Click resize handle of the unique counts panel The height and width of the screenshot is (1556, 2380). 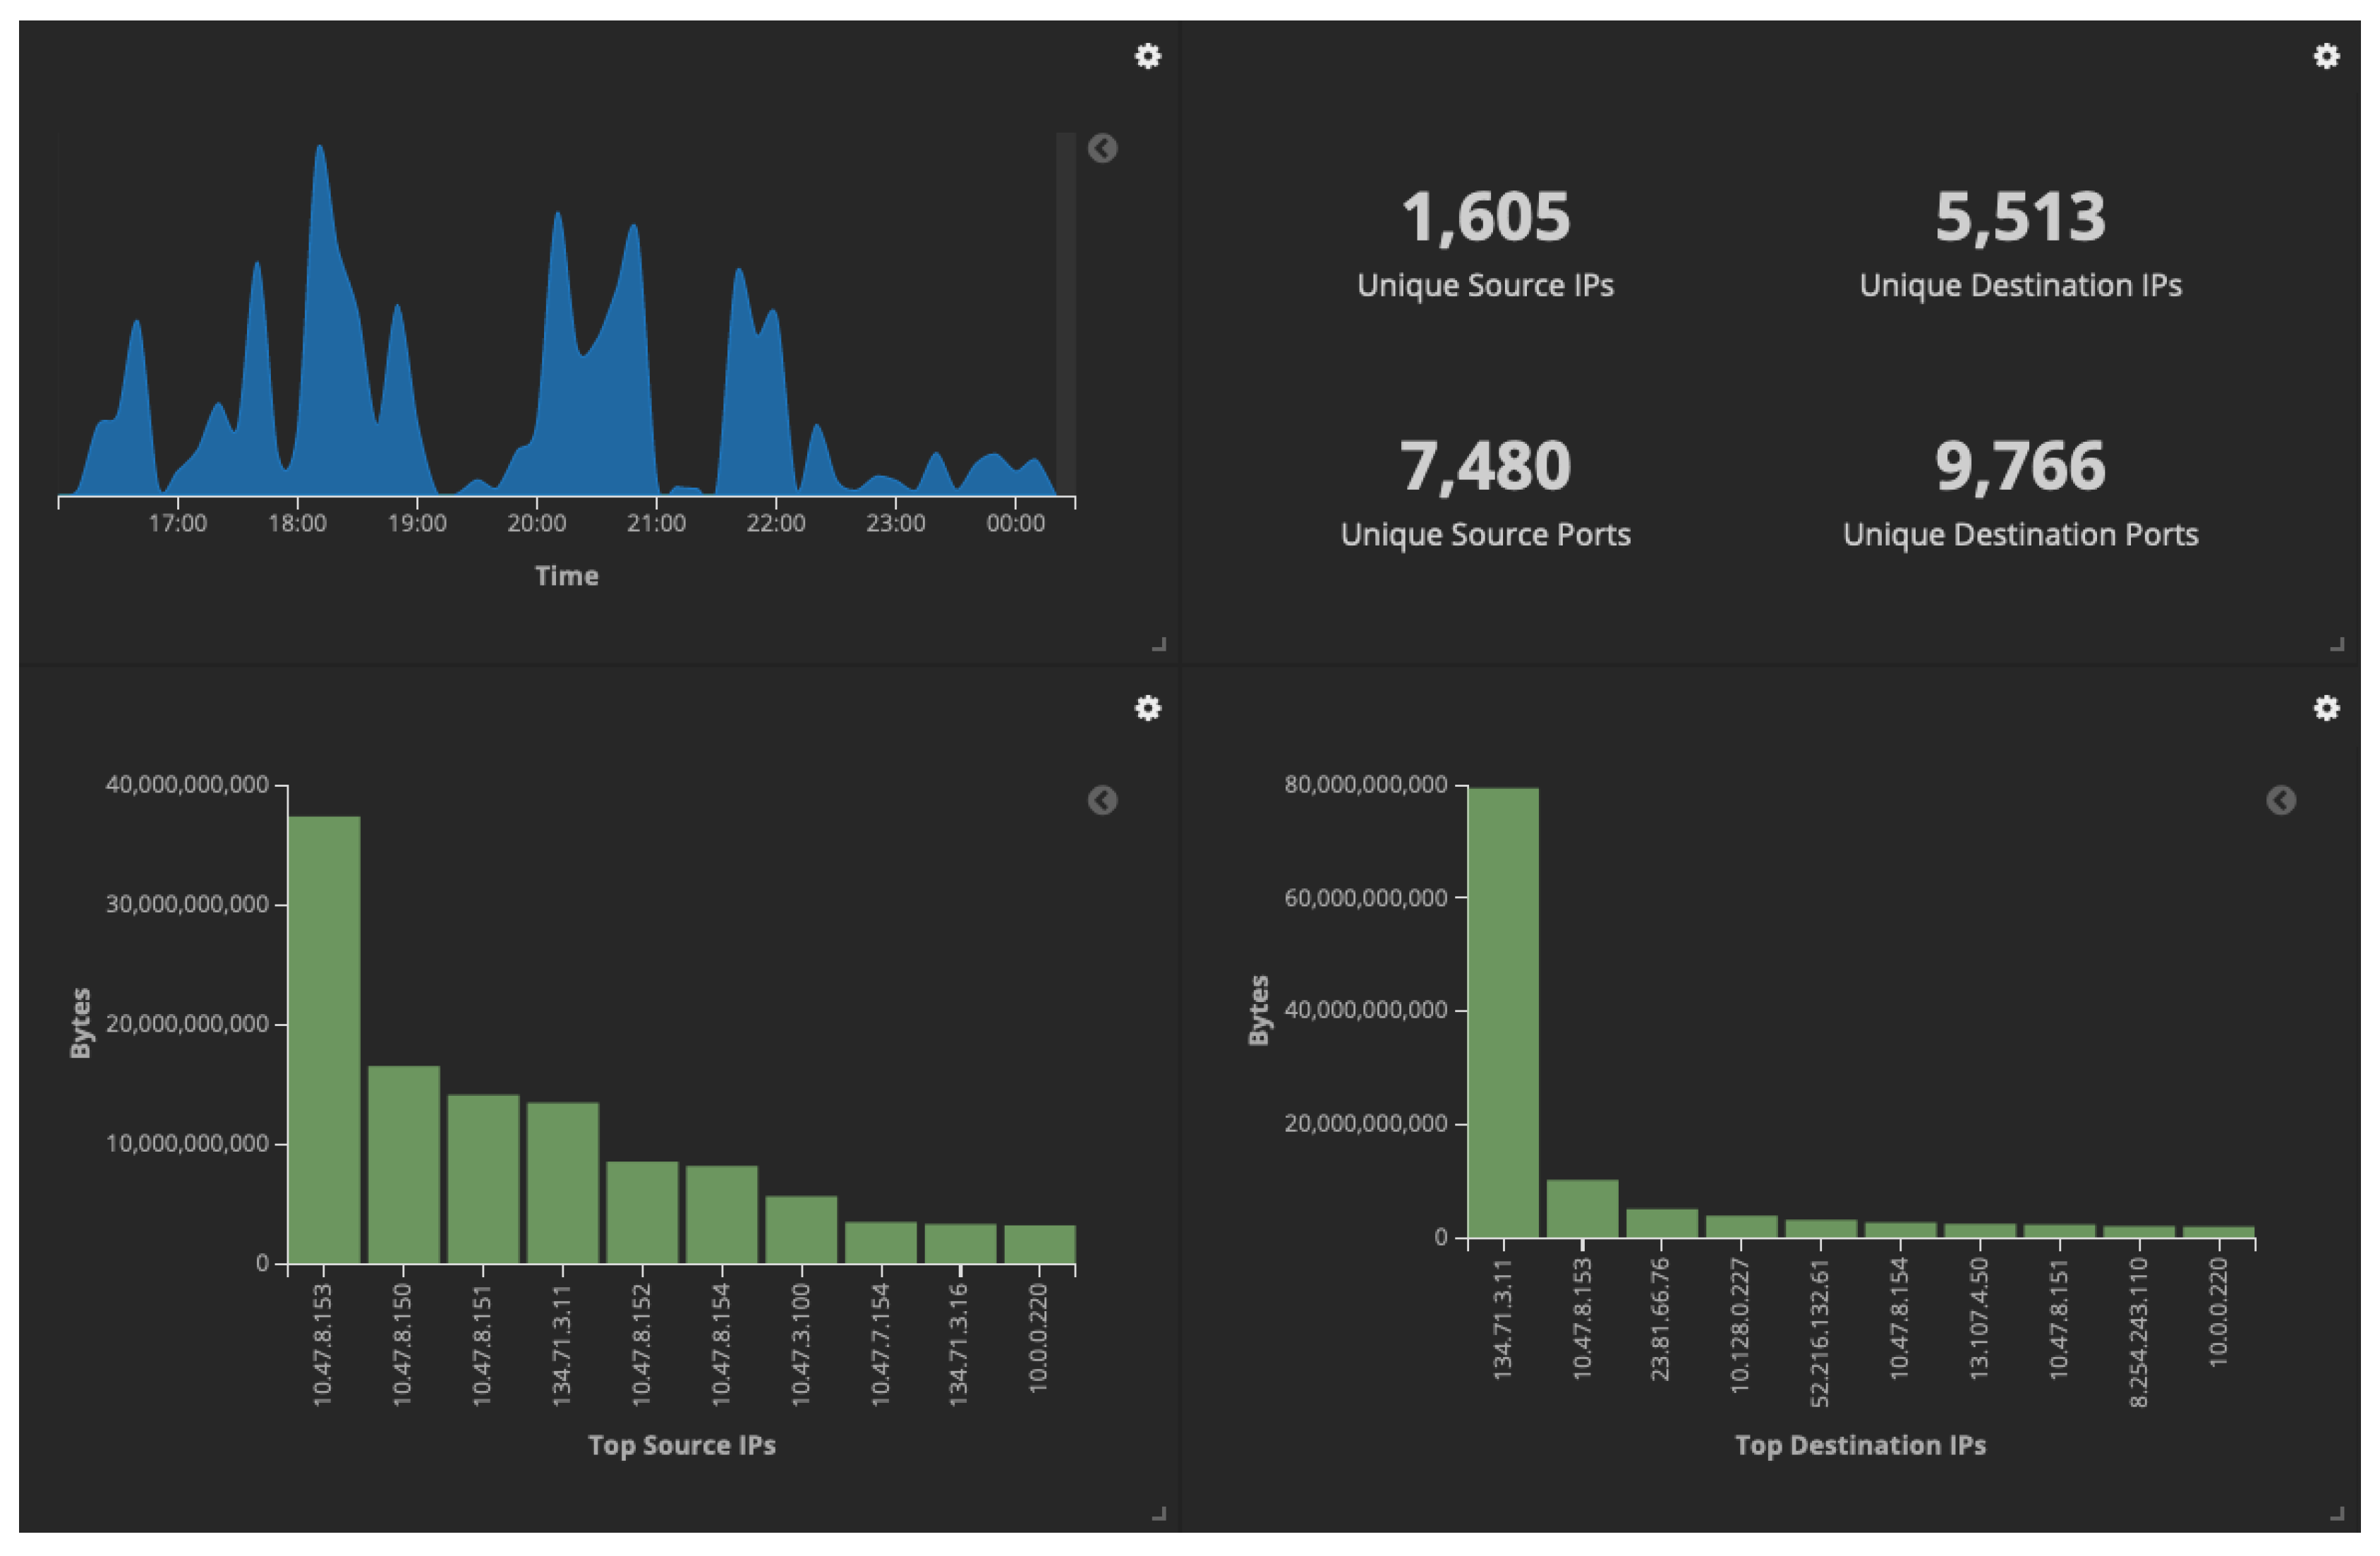pos(2337,644)
